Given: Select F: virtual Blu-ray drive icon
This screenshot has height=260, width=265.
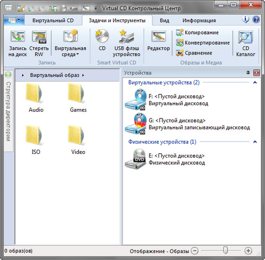Looking at the screenshot, I should click(135, 99).
